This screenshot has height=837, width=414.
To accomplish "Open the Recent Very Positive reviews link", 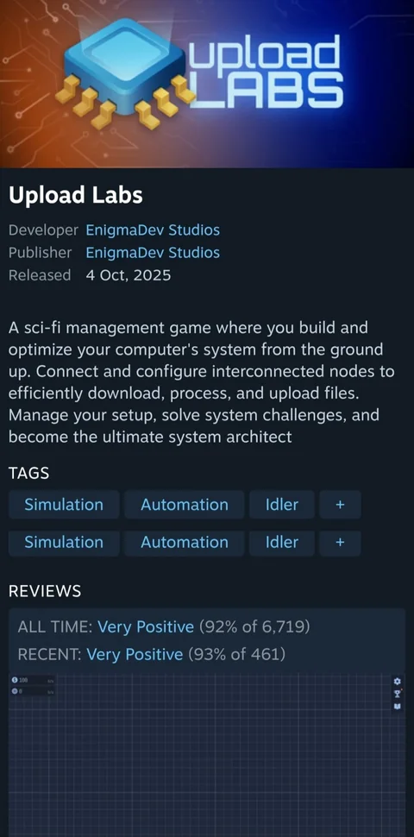I will click(x=135, y=654).
